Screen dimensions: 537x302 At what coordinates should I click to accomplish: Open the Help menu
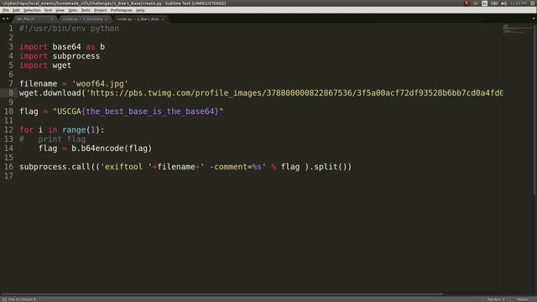[140, 10]
